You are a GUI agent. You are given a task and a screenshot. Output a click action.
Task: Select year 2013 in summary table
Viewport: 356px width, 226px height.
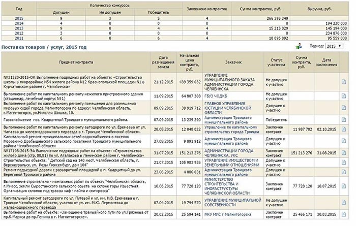click(x=19, y=28)
